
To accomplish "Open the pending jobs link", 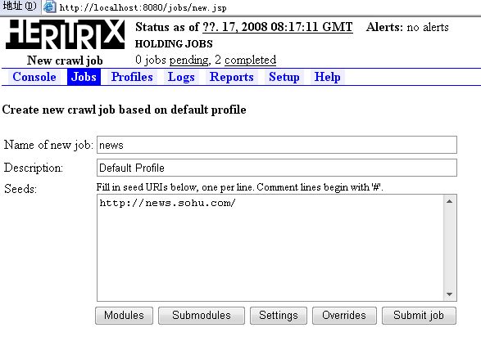I will tap(188, 60).
